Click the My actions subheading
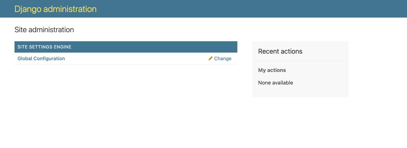The image size is (407, 148). pos(272,70)
